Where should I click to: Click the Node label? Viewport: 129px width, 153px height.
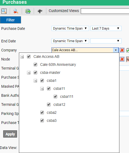(x=6, y=59)
